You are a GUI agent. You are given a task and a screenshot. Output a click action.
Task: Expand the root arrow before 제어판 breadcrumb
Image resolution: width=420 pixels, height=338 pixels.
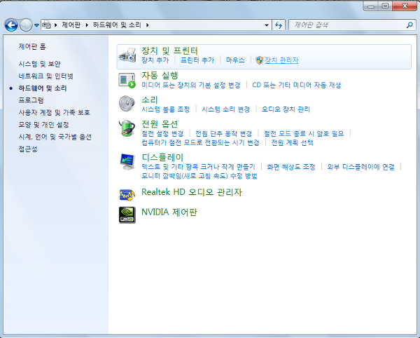coord(56,25)
